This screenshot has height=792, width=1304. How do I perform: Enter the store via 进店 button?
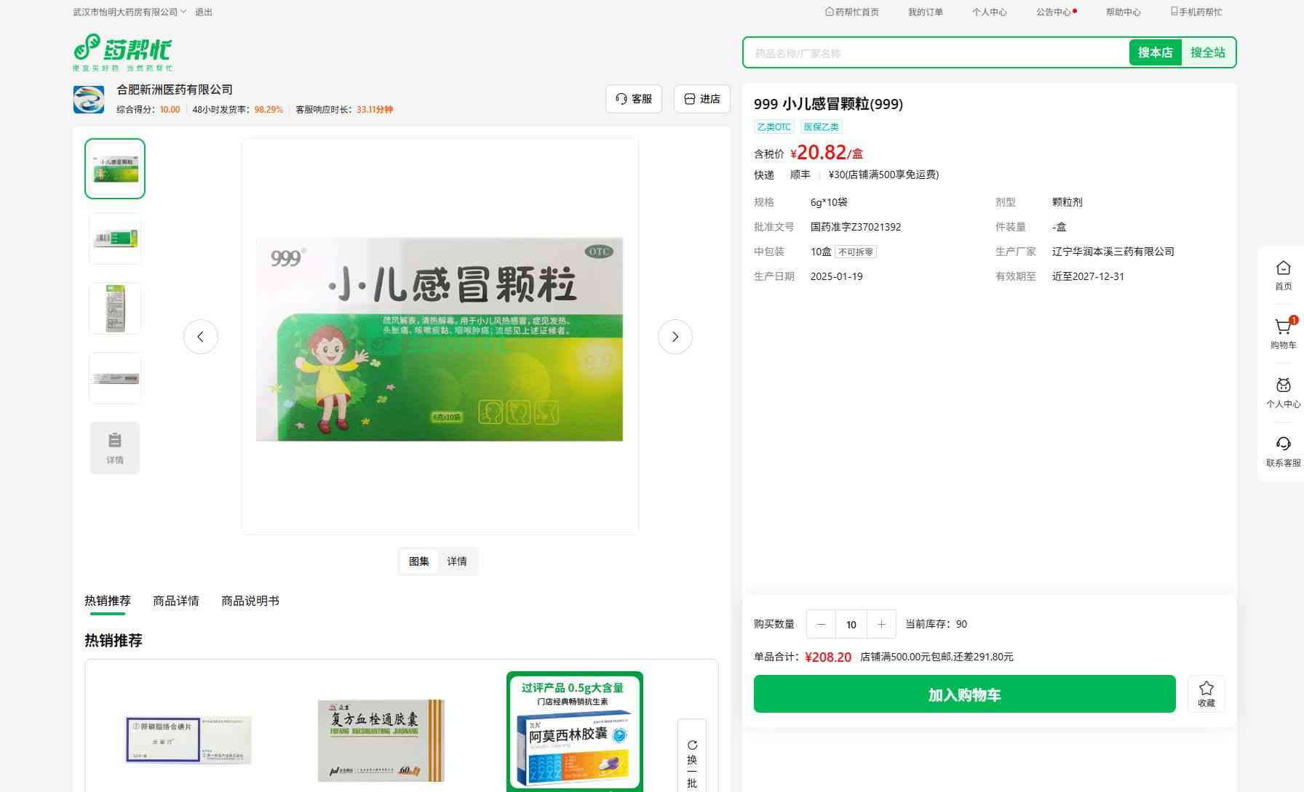[x=701, y=99]
